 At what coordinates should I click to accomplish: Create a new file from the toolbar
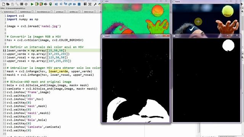(x=3, y=4)
